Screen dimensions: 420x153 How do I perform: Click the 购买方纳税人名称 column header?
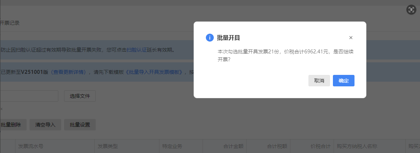357,146
